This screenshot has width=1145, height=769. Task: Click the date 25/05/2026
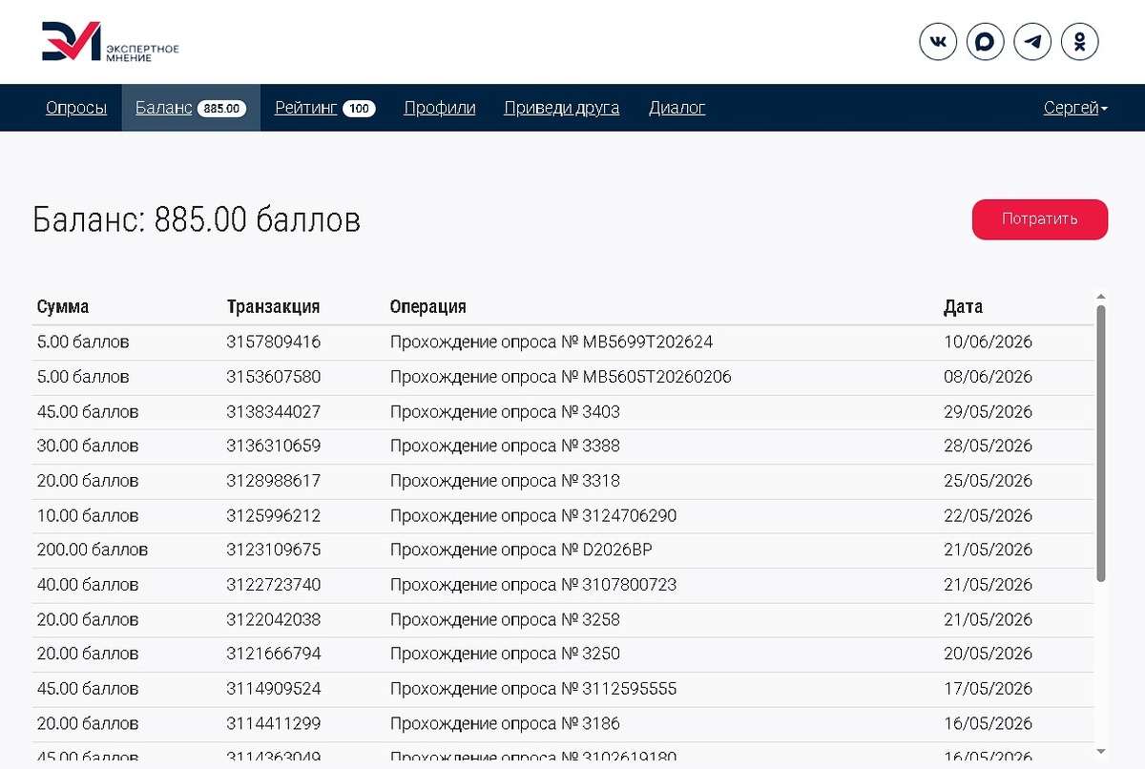coord(988,481)
